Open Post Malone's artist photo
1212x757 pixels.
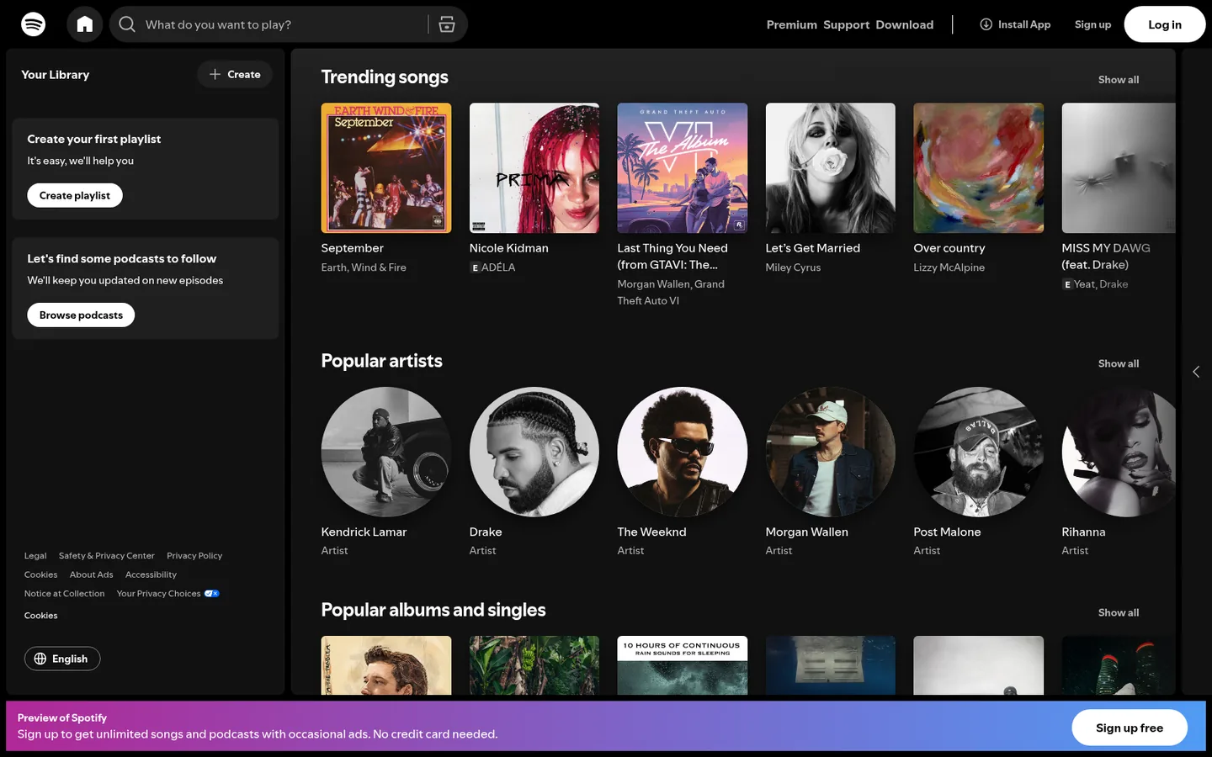(979, 452)
